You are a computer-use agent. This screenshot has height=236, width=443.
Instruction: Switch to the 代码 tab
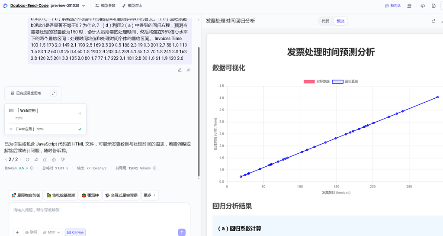click(x=325, y=21)
